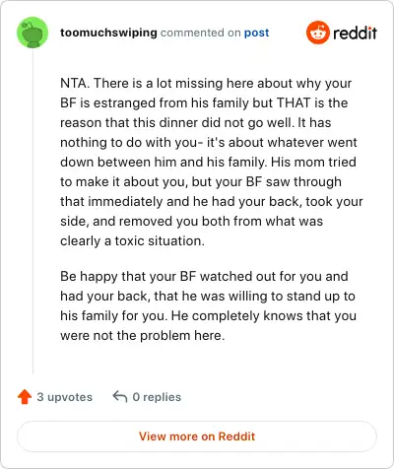Click the vertical comment thread line

tap(33, 211)
